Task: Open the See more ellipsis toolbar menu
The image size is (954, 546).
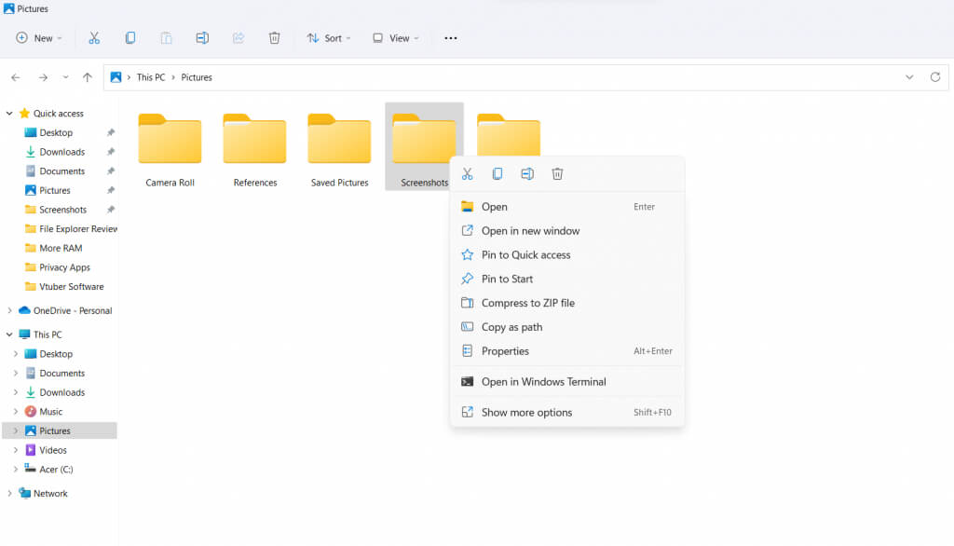Action: point(451,38)
